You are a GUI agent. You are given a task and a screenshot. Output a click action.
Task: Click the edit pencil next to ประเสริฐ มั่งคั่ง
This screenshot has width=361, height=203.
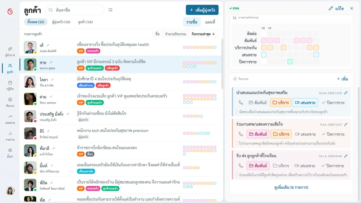coord(68,114)
